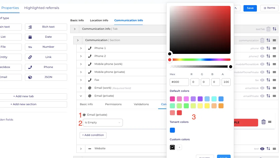Choose the red default color swatch

(179, 113)
